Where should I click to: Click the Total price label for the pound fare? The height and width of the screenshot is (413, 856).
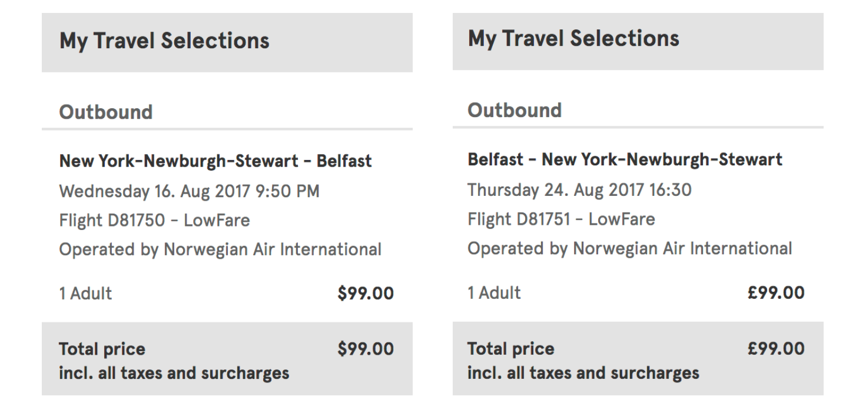(x=510, y=349)
